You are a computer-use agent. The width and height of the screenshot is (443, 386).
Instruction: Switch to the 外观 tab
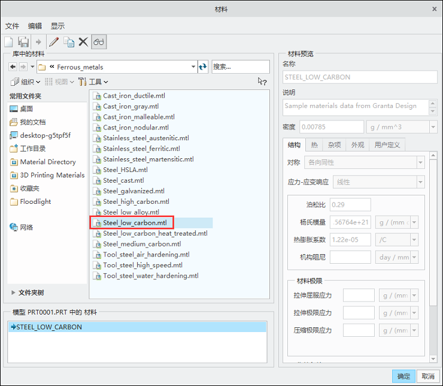(x=357, y=145)
